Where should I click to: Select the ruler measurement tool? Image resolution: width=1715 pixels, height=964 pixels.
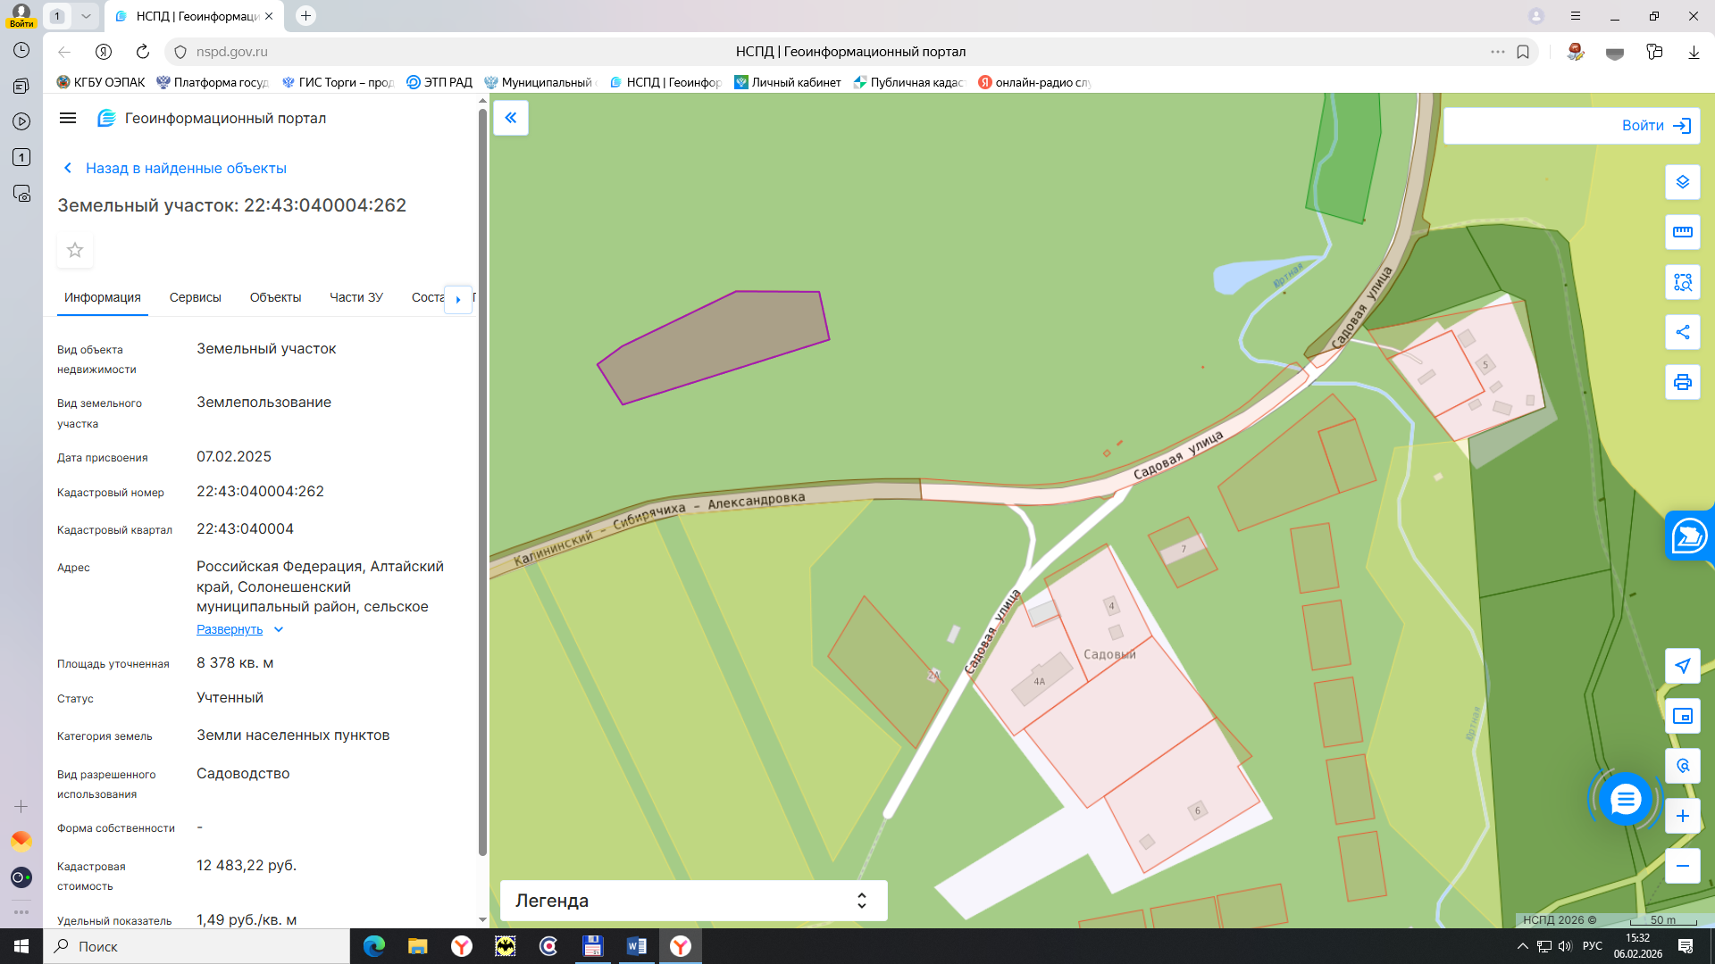(x=1682, y=232)
